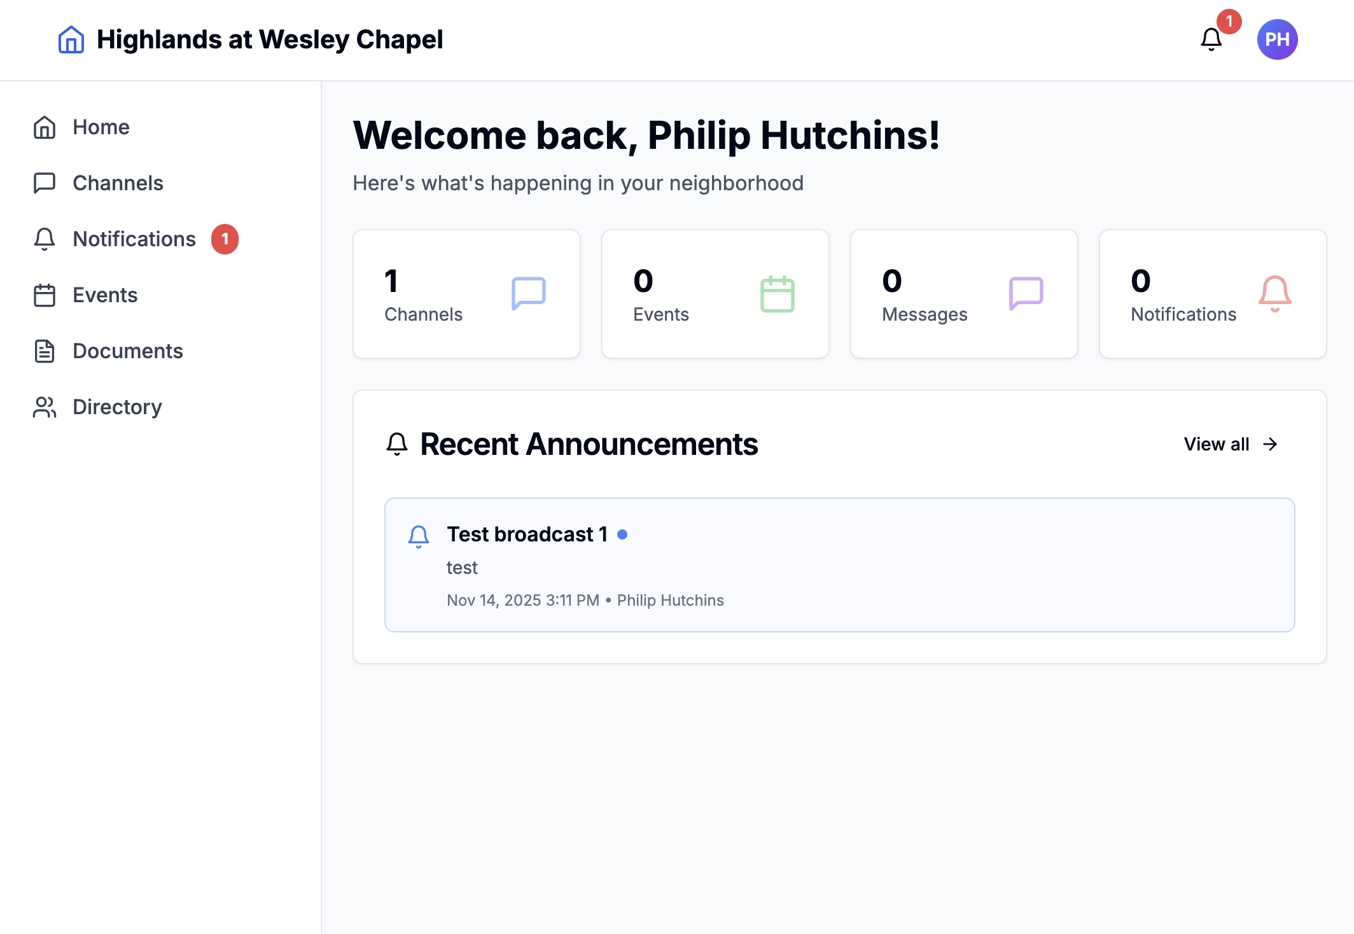Open the Directory sidebar item

117,407
